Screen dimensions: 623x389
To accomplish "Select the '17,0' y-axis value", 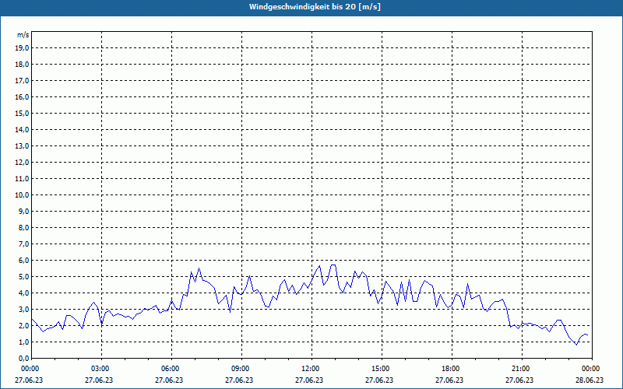I will [23, 81].
